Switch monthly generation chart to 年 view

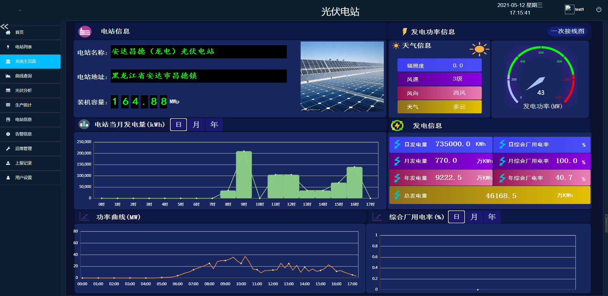214,124
